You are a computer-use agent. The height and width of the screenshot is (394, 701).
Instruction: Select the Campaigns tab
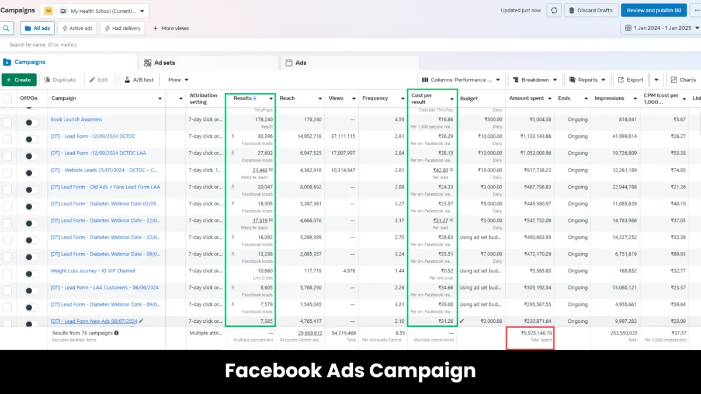pyautogui.click(x=68, y=62)
